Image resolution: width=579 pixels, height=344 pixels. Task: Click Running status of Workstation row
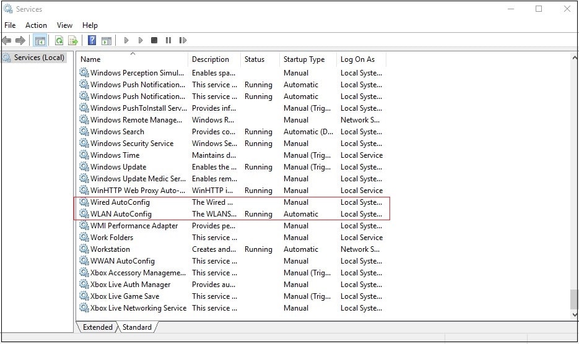(x=258, y=249)
